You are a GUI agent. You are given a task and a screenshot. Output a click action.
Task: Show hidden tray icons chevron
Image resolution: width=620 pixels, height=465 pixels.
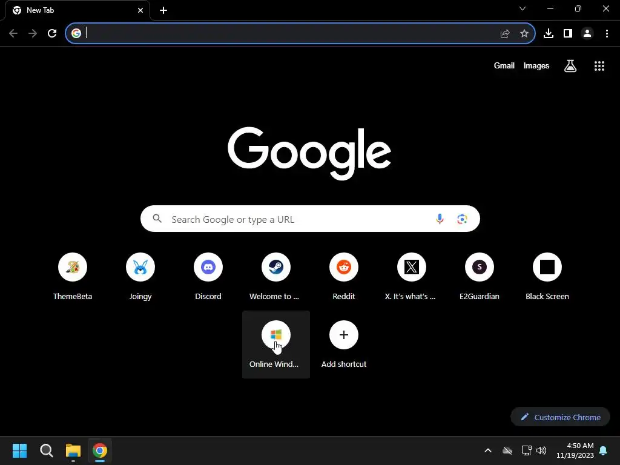tap(488, 450)
